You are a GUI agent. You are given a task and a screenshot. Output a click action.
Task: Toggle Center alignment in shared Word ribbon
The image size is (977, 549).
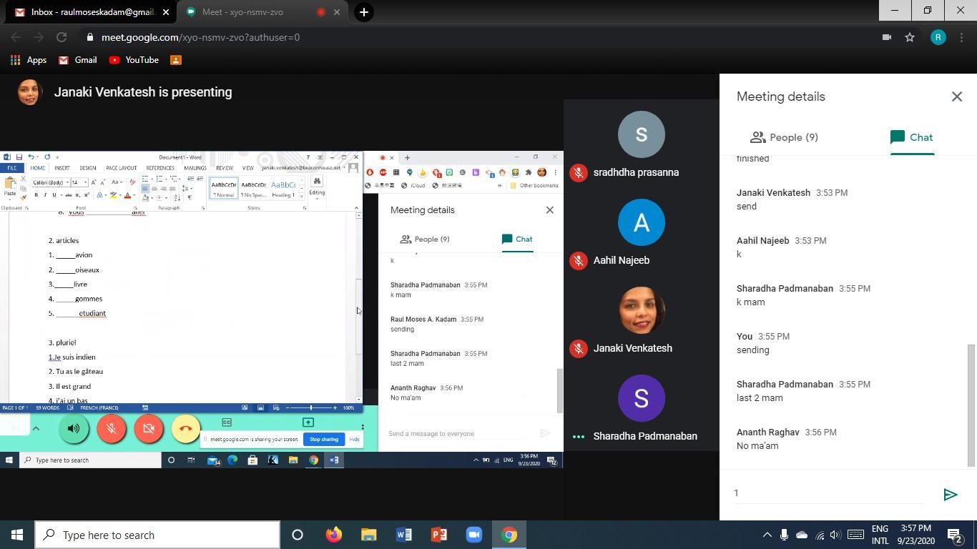pyautogui.click(x=154, y=189)
